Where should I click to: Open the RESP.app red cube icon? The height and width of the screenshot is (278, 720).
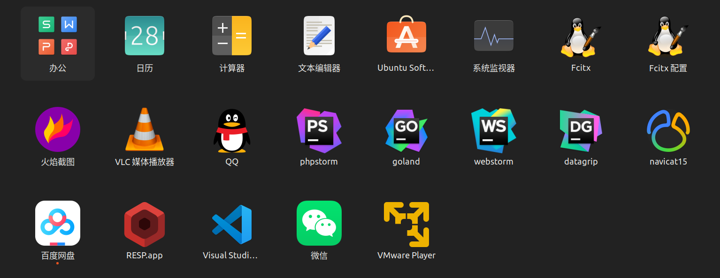point(145,225)
